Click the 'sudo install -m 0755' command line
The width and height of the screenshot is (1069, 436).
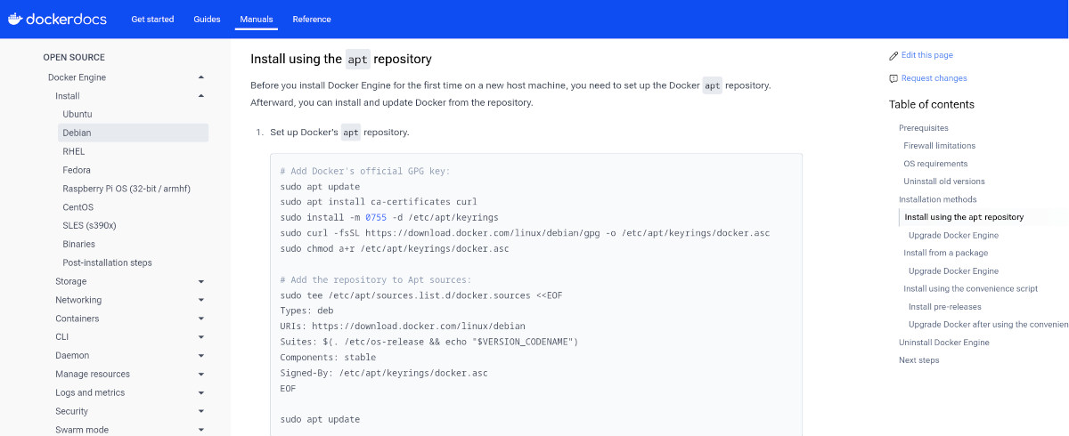click(389, 217)
